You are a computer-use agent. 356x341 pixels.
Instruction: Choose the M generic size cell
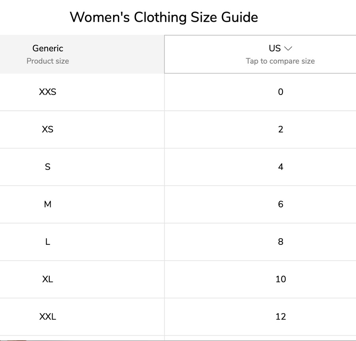pyautogui.click(x=47, y=204)
